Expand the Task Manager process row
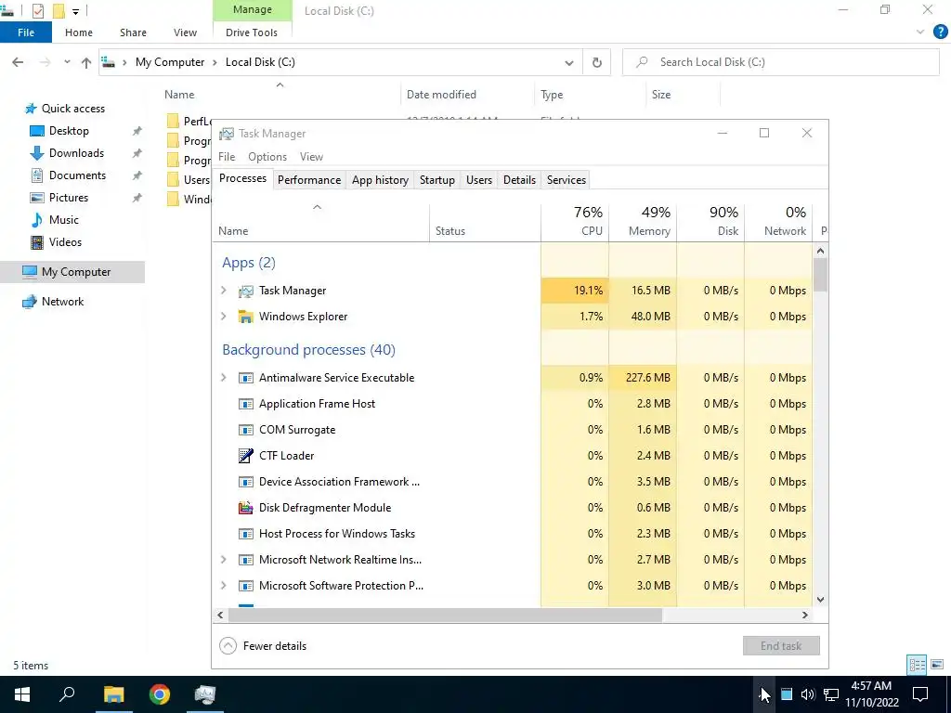 point(223,291)
